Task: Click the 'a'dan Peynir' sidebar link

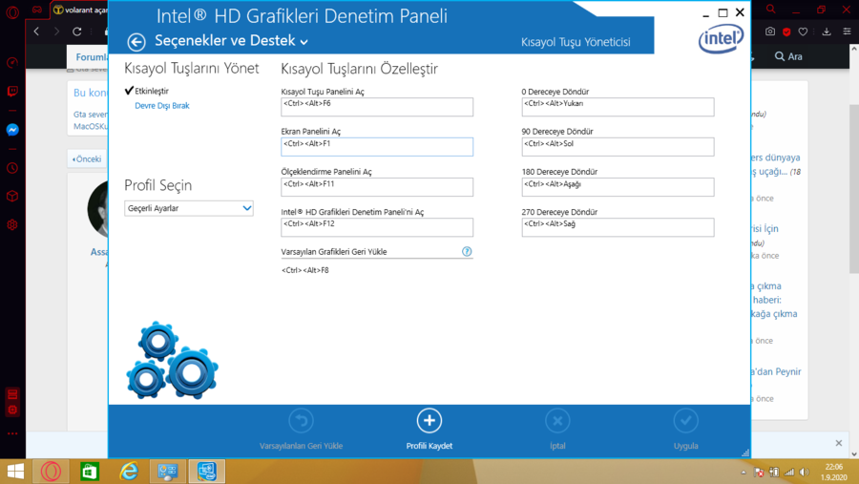Action: 776,371
